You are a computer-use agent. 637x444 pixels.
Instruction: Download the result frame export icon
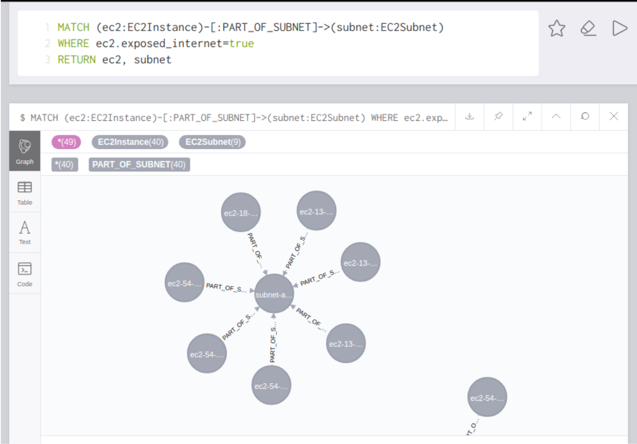point(470,116)
